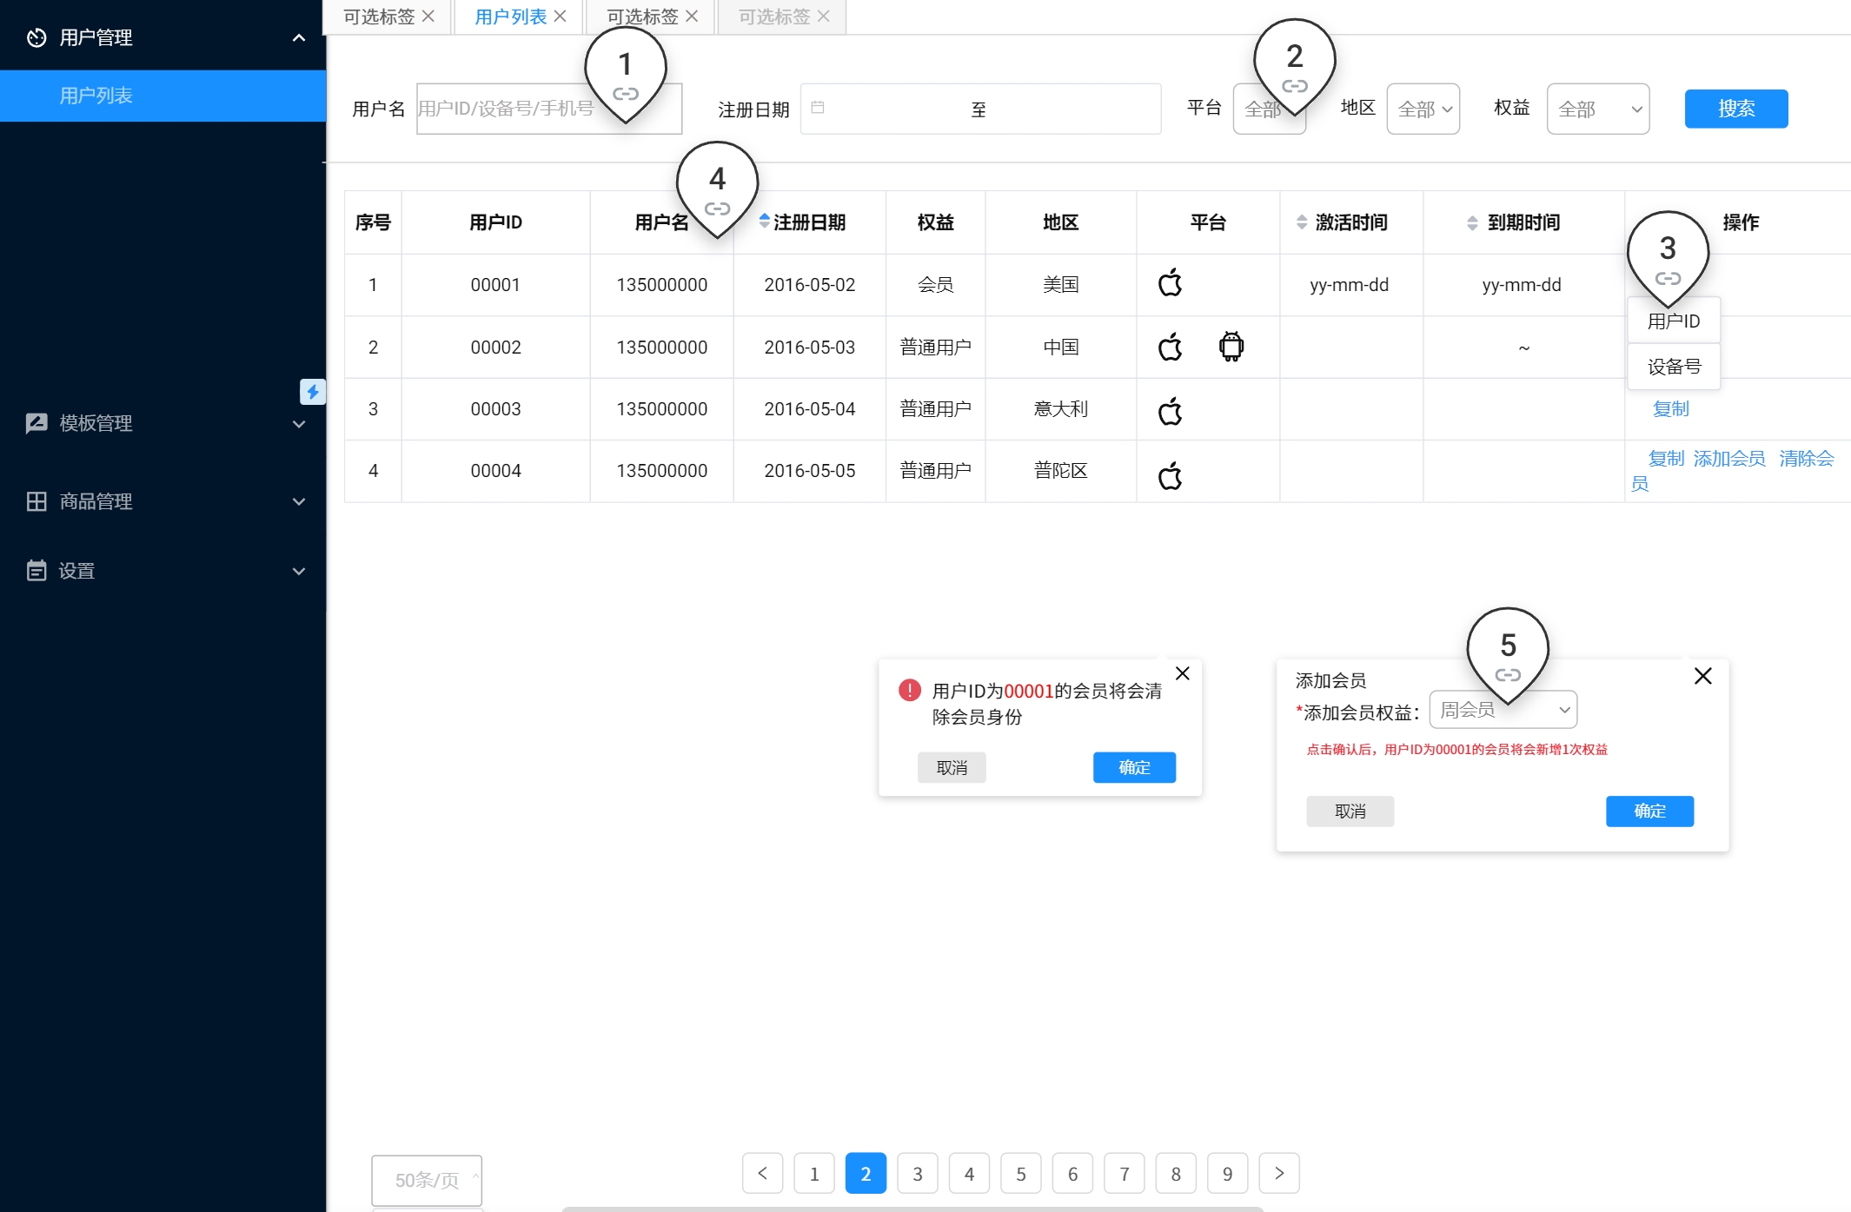Viewport: 1851px width, 1212px height.
Task: Open the 平台 filter dropdown
Action: pyautogui.click(x=1269, y=109)
